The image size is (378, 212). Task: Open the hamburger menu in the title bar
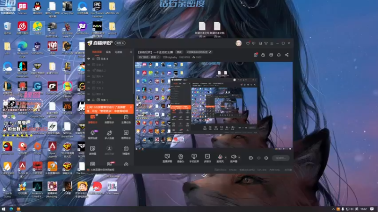pyautogui.click(x=272, y=43)
